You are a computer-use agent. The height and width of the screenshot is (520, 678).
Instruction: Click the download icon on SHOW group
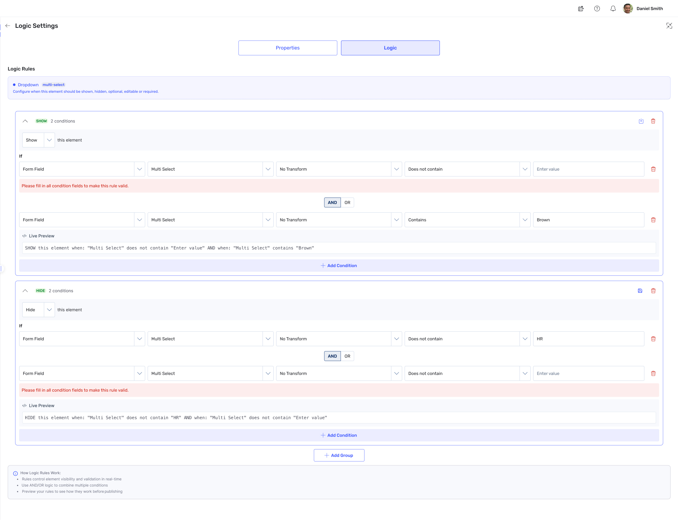[x=641, y=121]
